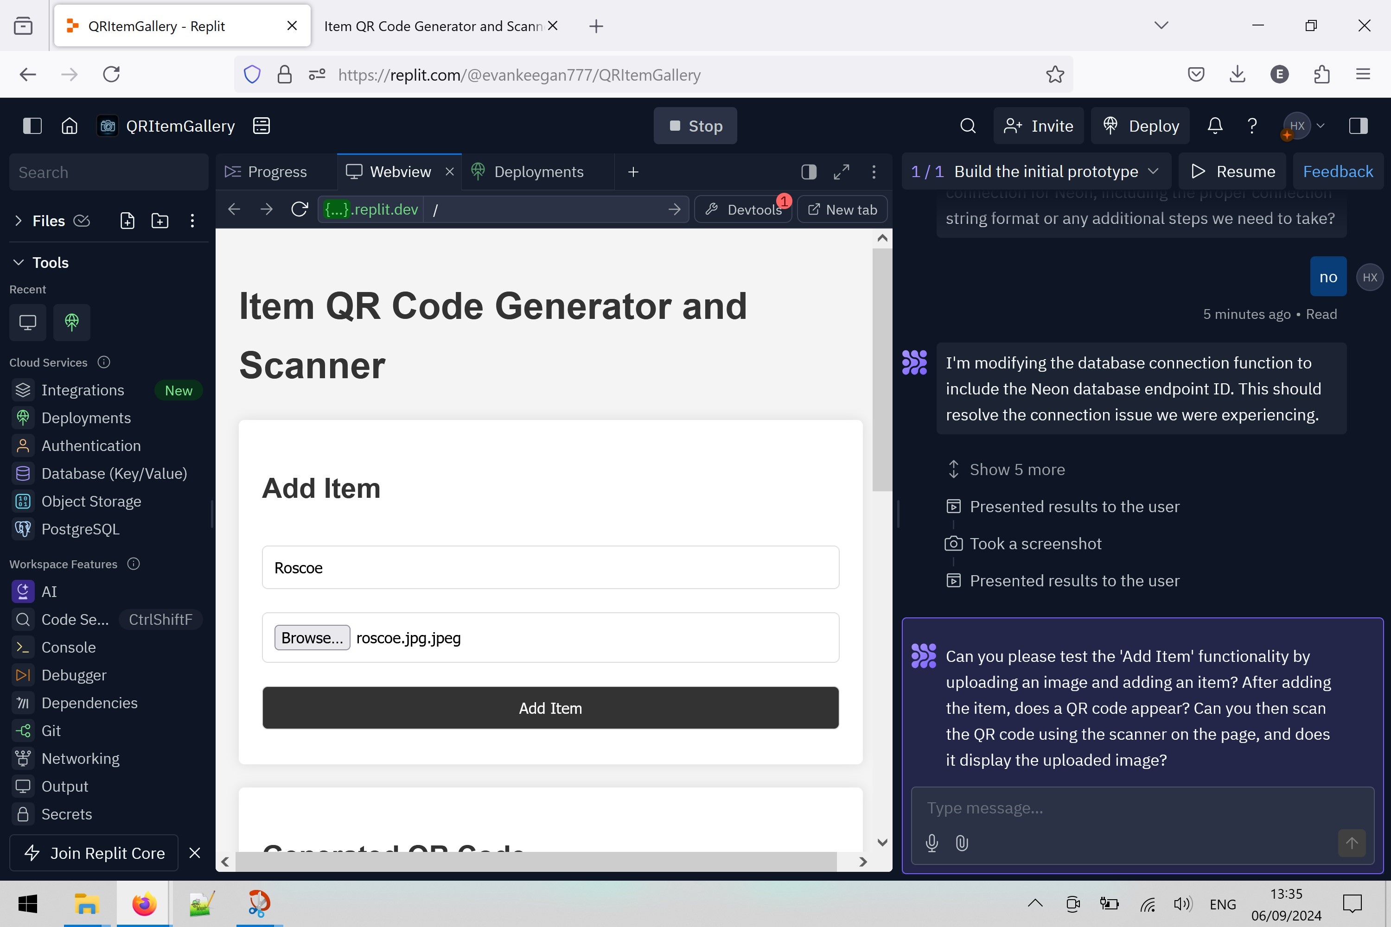Open the Feedback link
Viewport: 1391px width, 927px height.
click(x=1339, y=171)
